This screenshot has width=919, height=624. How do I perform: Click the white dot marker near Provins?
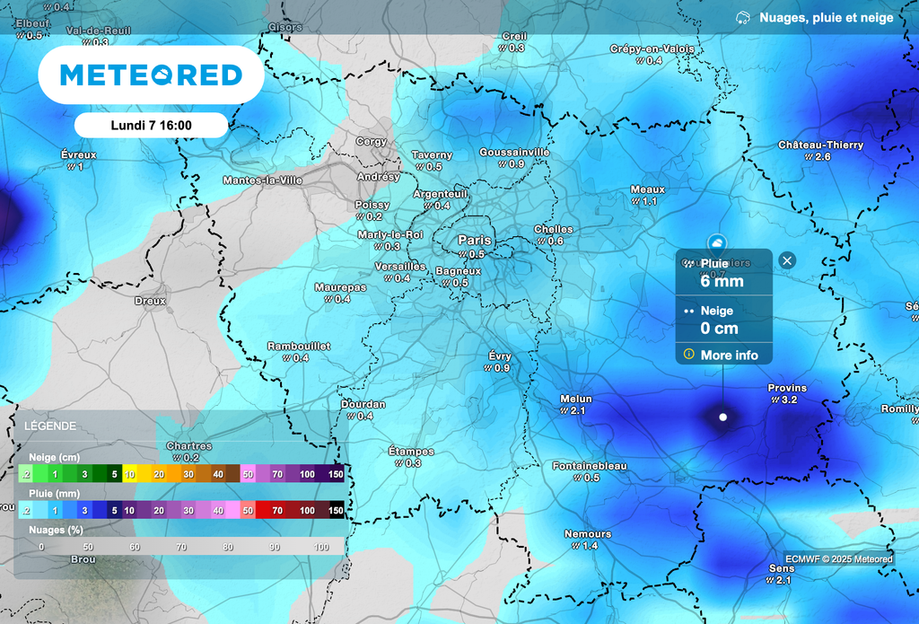tap(723, 417)
